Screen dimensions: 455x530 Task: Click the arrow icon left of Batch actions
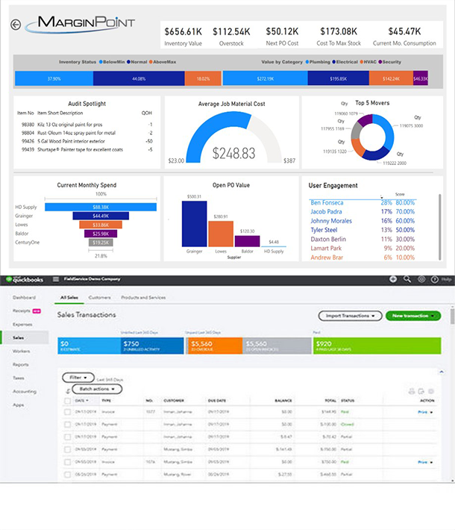[x=68, y=390]
